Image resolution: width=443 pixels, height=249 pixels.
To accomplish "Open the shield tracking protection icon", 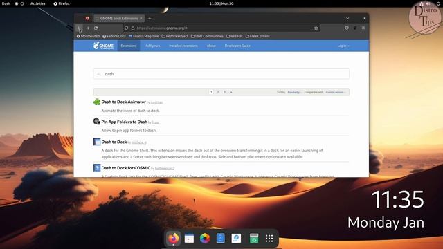I will (126, 28).
